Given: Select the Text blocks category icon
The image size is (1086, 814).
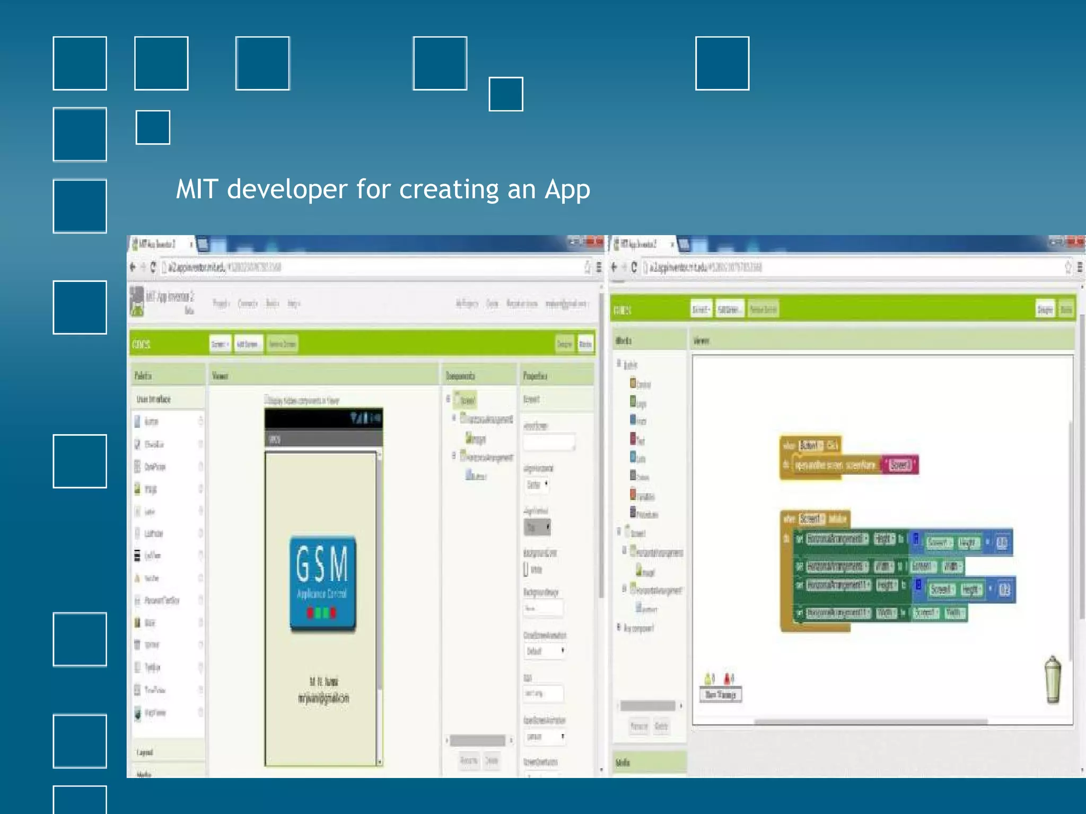Looking at the screenshot, I should click(633, 439).
